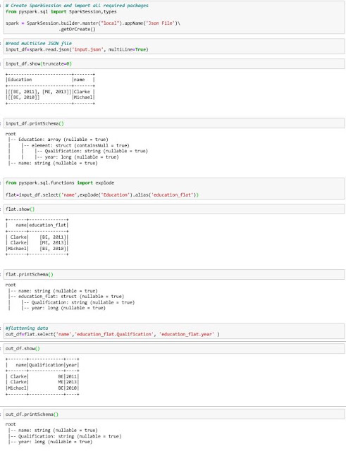
Task: Click the Education/name output table
Action: point(50,89)
